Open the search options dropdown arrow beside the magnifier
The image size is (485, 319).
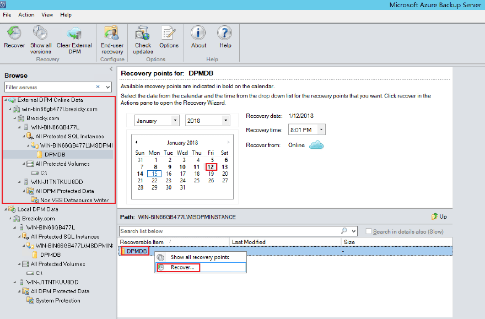click(x=354, y=231)
